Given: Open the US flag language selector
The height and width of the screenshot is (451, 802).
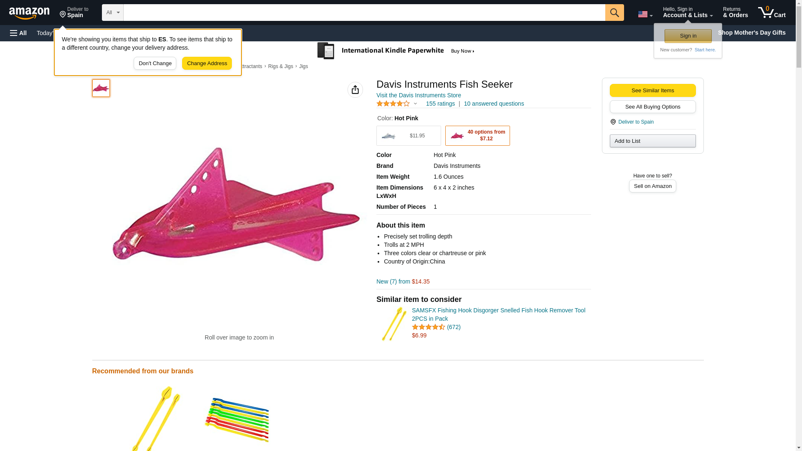Looking at the screenshot, I should point(645,14).
